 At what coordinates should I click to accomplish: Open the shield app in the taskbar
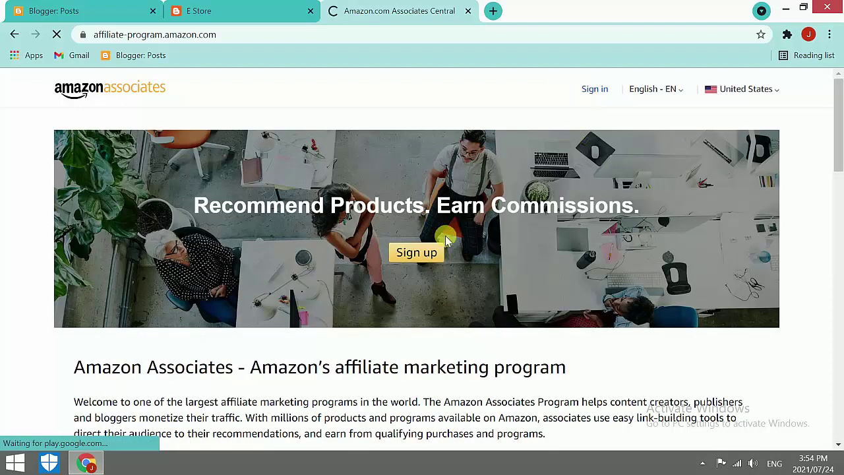[x=49, y=463]
